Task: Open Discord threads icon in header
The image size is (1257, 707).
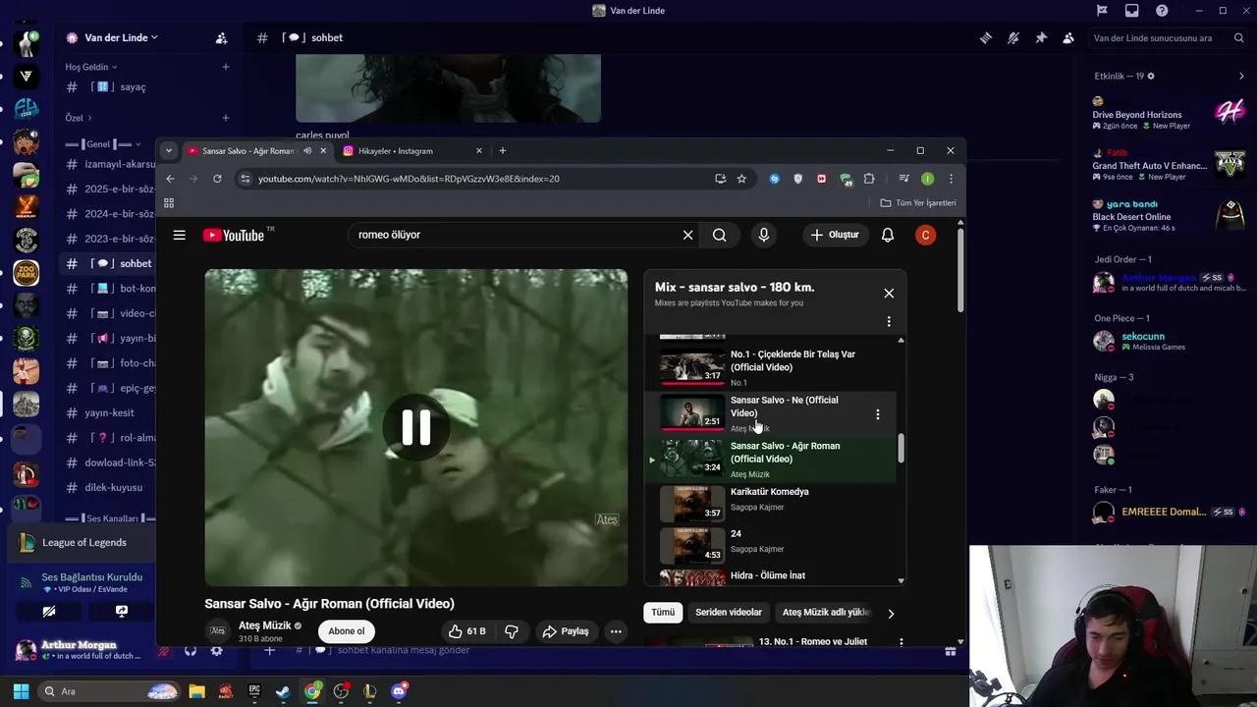Action: pyautogui.click(x=985, y=38)
